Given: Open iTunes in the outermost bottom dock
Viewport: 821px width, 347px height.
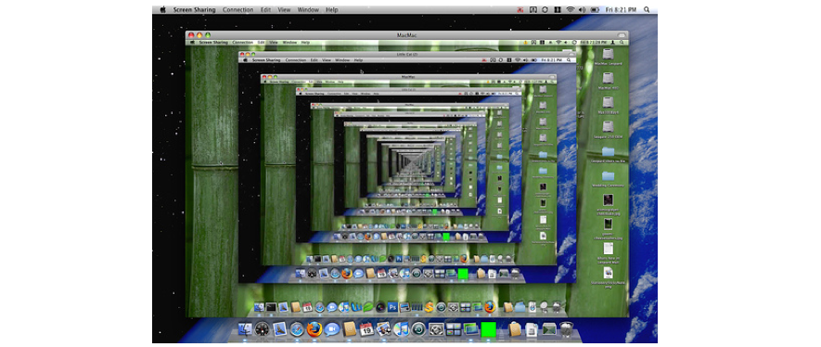Looking at the screenshot, I should [401, 329].
